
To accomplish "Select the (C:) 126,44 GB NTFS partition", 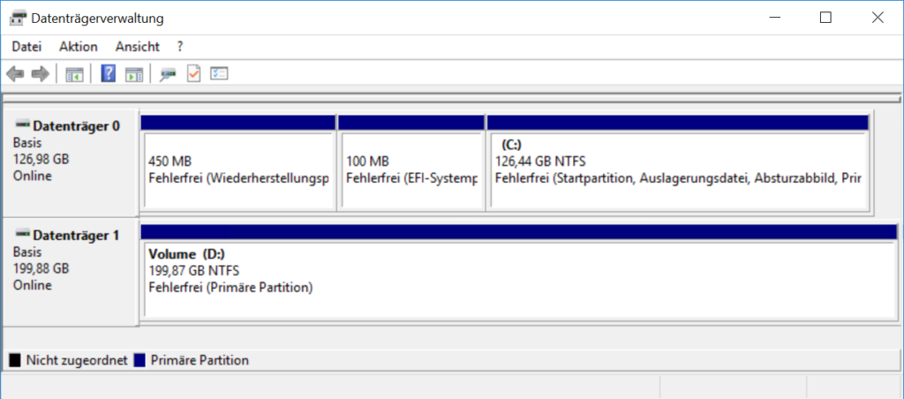I will coord(677,169).
